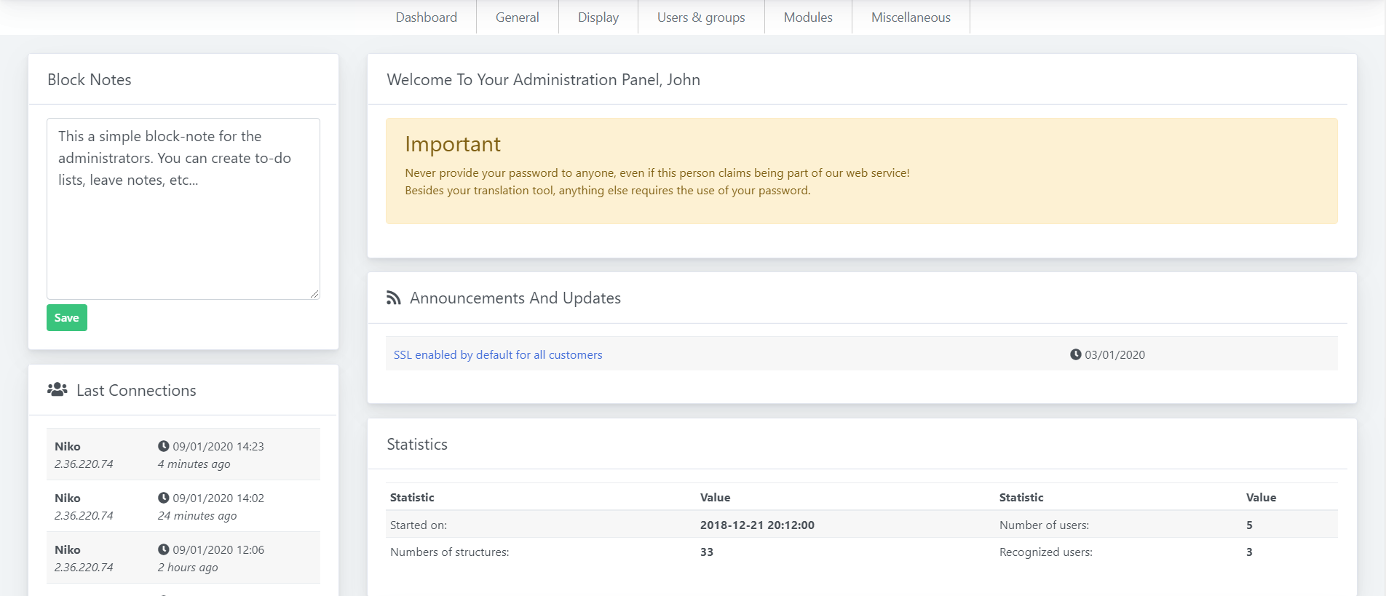Image resolution: width=1386 pixels, height=596 pixels.
Task: Expand the Display menu
Action: click(598, 17)
